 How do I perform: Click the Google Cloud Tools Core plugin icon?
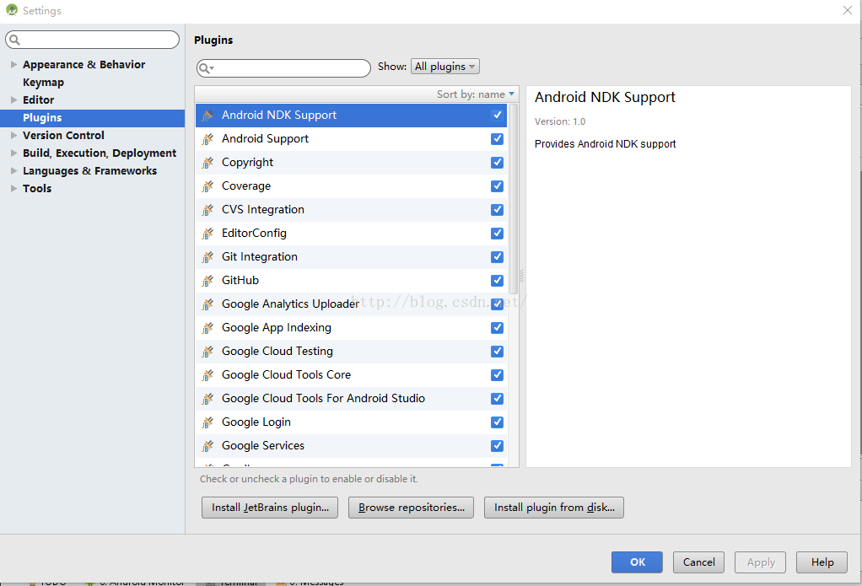[x=207, y=375]
